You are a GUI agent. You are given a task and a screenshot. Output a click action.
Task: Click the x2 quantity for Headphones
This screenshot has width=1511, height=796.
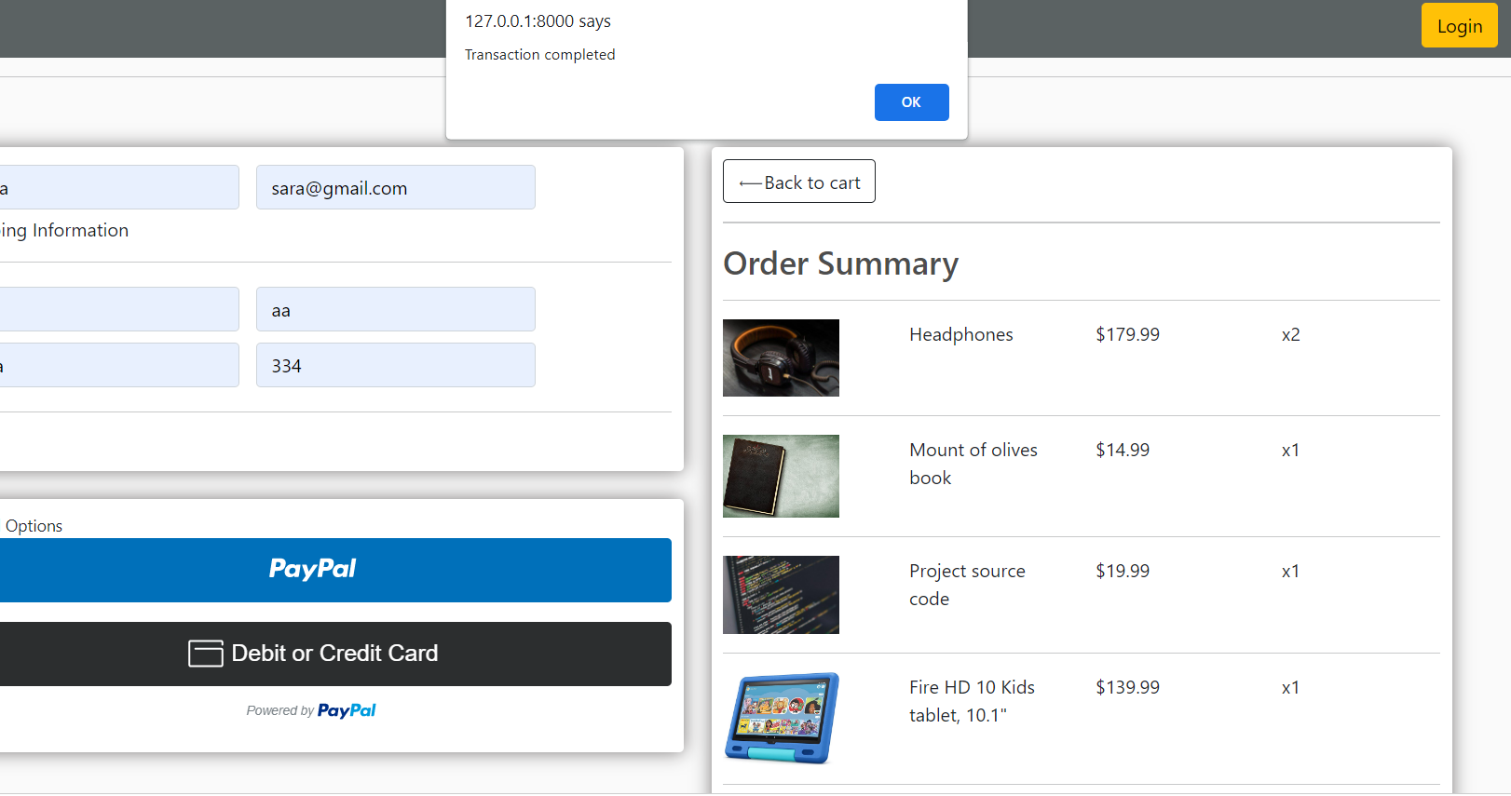pos(1290,334)
